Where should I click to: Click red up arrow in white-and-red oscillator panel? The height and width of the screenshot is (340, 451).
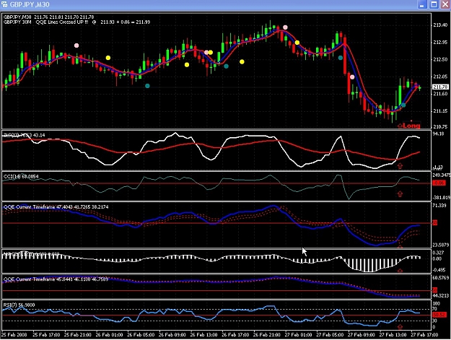tap(400, 166)
